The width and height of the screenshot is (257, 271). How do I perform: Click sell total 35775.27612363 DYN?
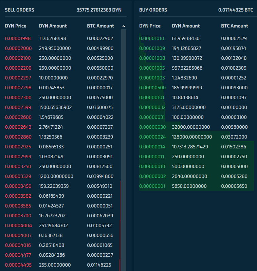pyautogui.click(x=99, y=10)
